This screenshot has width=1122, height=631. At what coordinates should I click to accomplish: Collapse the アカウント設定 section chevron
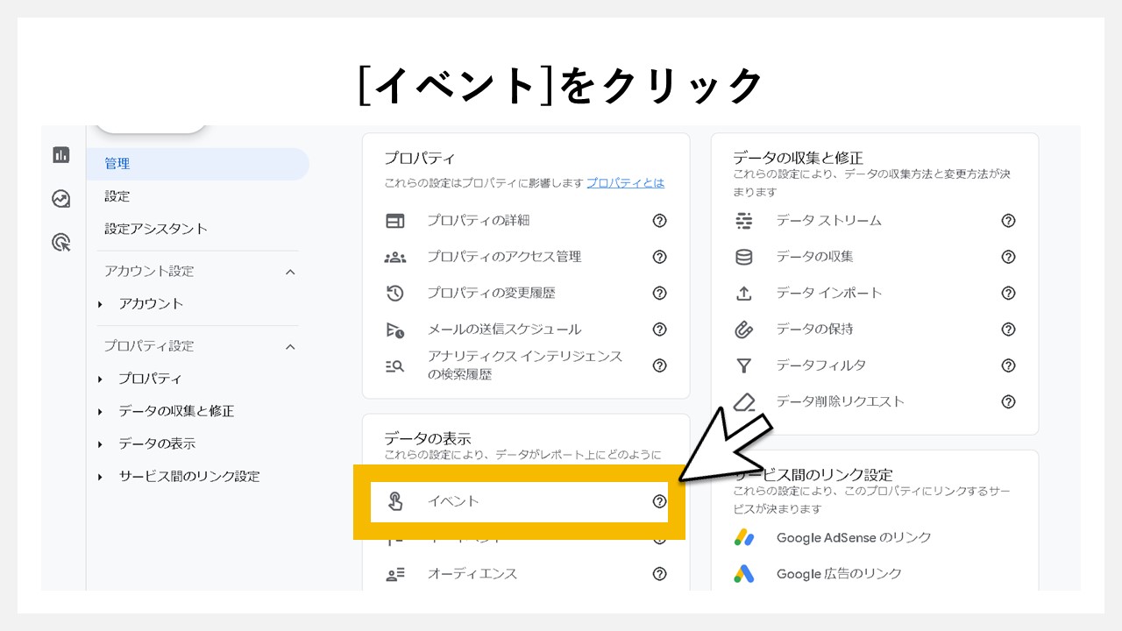click(290, 272)
